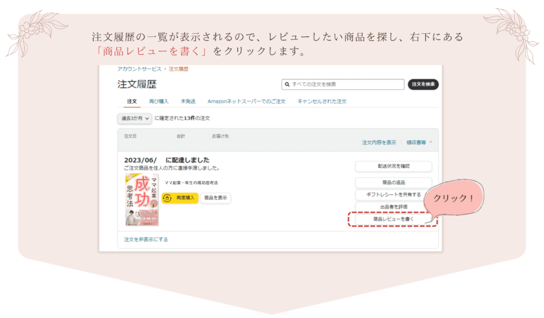The width and height of the screenshot is (544, 318).
Task: Click the 出品者を評価 button
Action: (x=393, y=207)
